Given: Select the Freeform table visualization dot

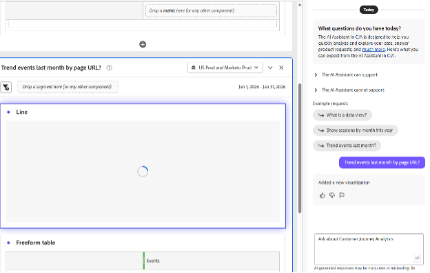Looking at the screenshot, I should pyautogui.click(x=8, y=243).
